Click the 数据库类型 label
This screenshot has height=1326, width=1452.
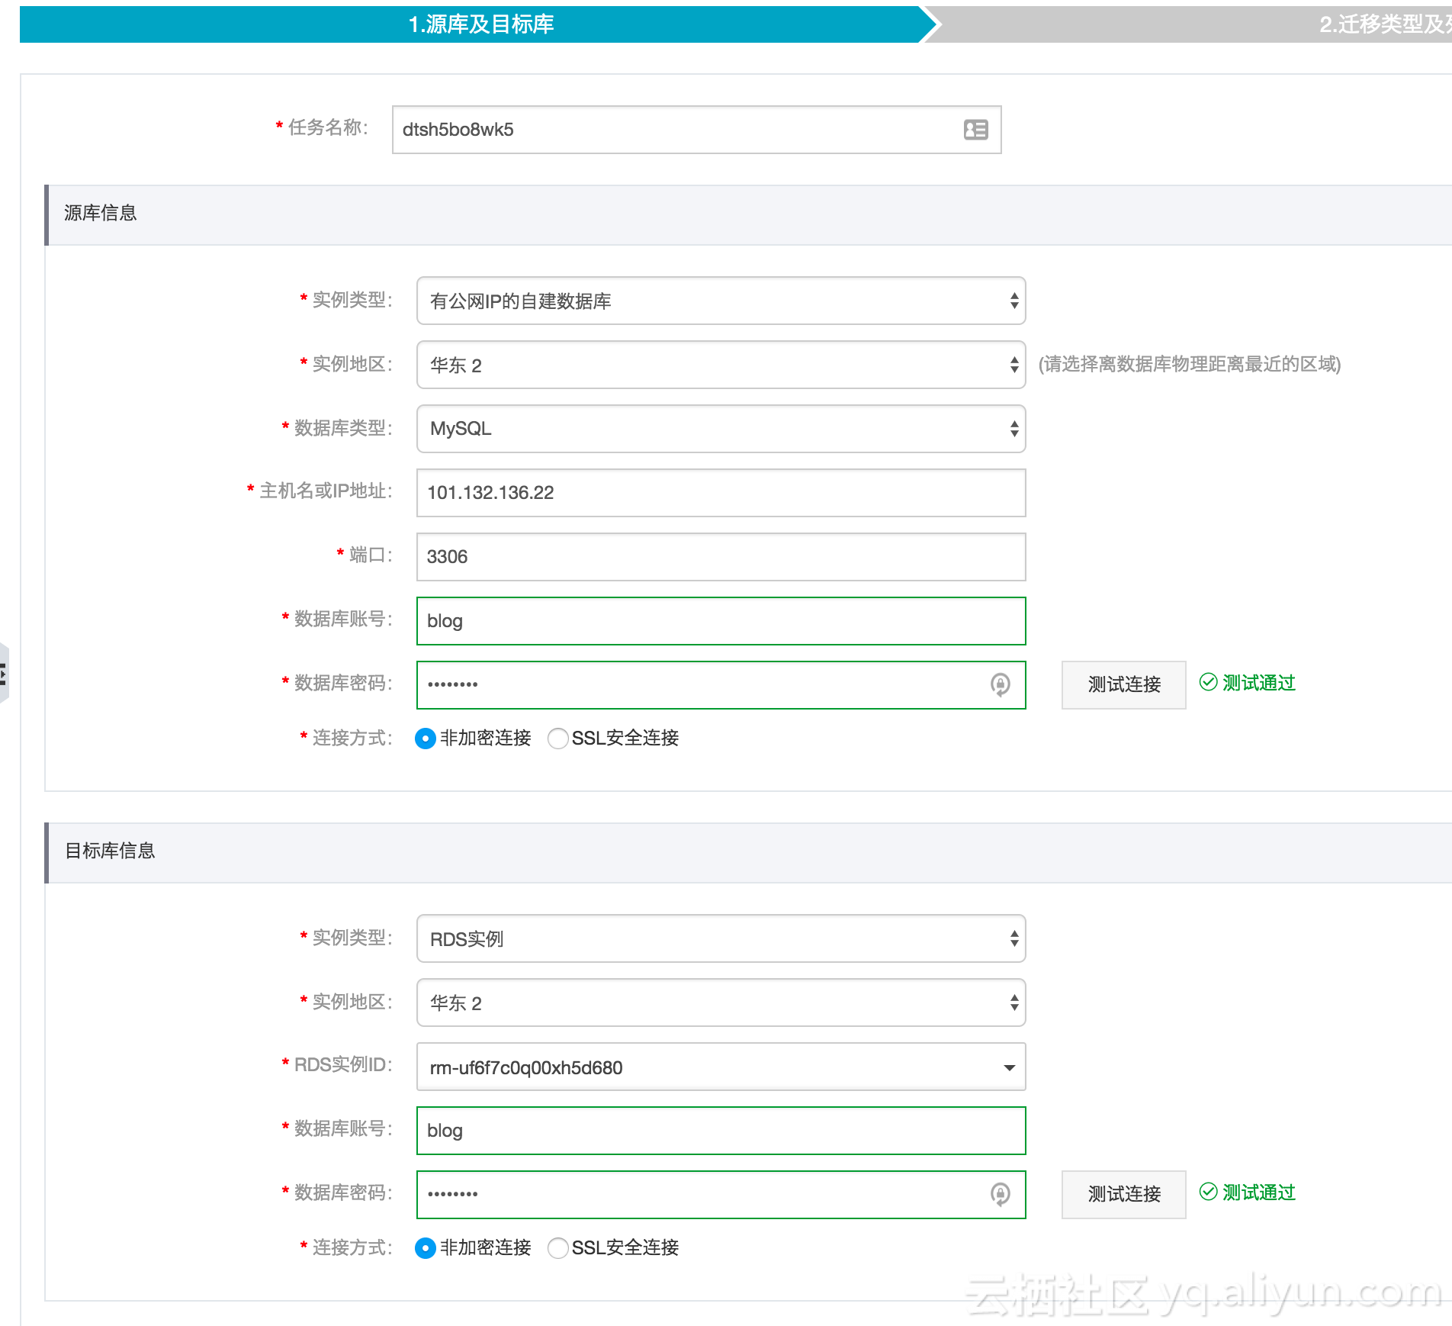tap(343, 428)
